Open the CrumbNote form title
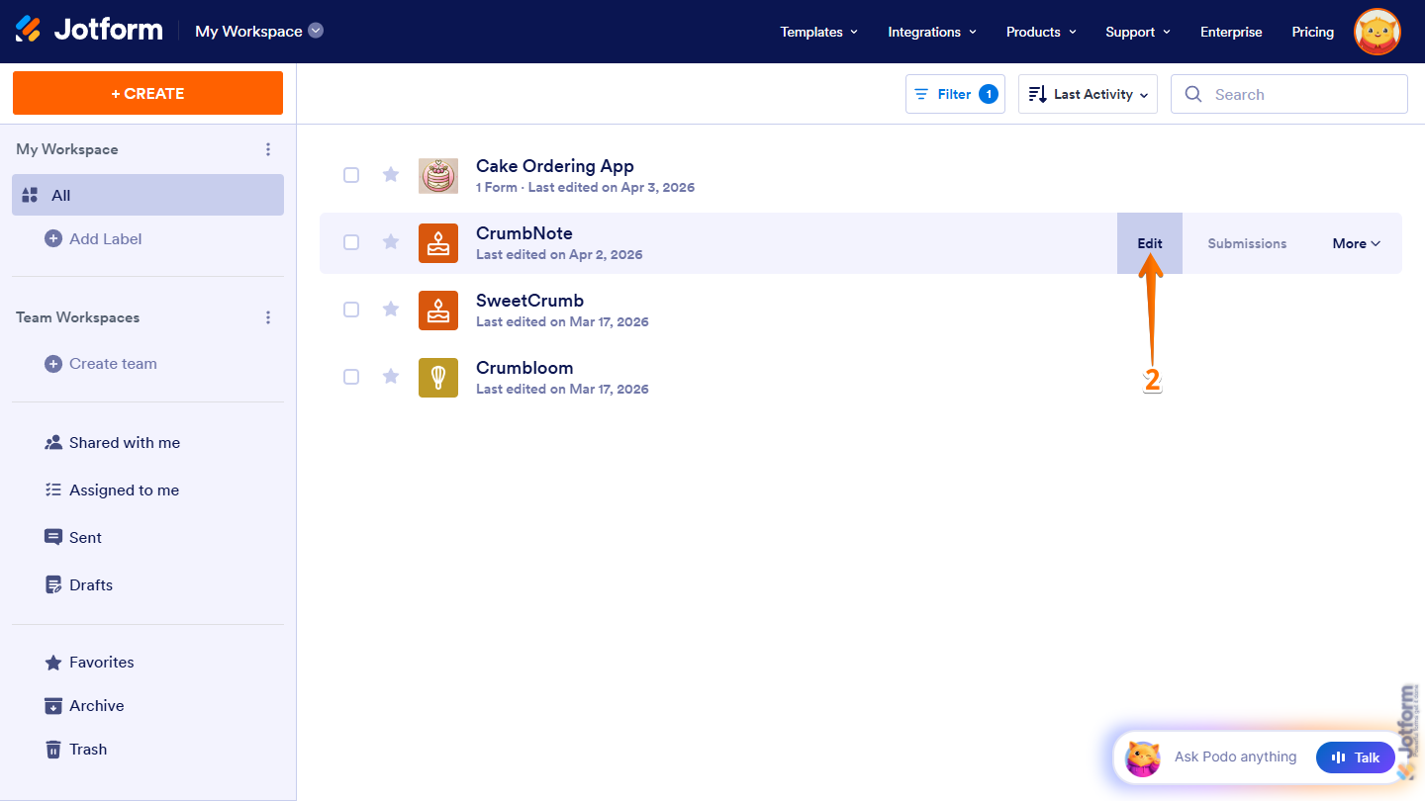The width and height of the screenshot is (1425, 801). [x=524, y=233]
